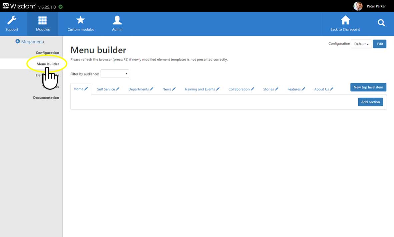Open Documentation in the sidebar

coord(46,98)
